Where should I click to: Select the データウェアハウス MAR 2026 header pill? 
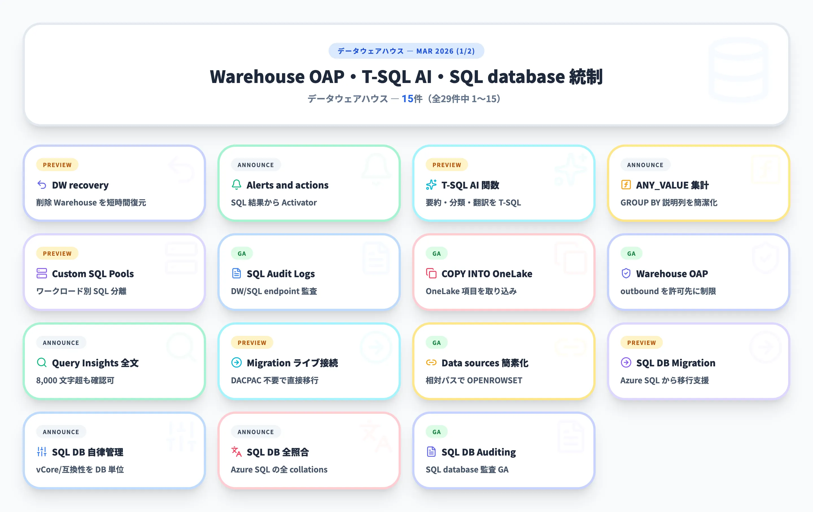click(406, 51)
